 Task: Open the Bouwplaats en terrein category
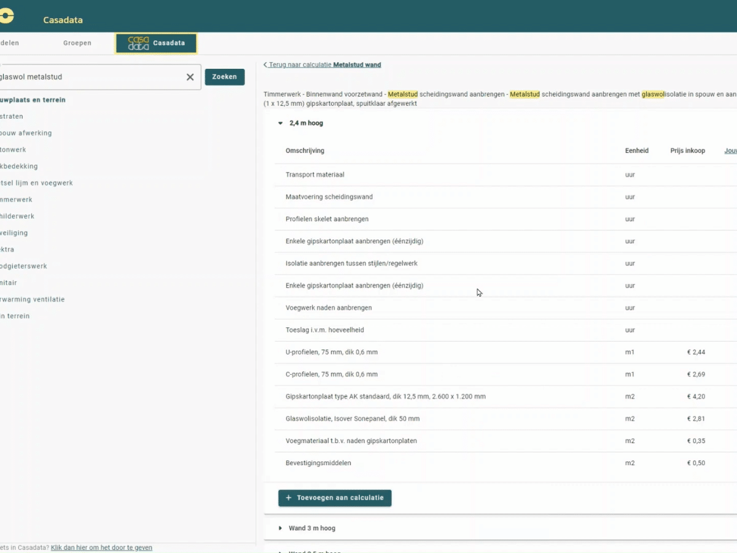[x=33, y=100]
